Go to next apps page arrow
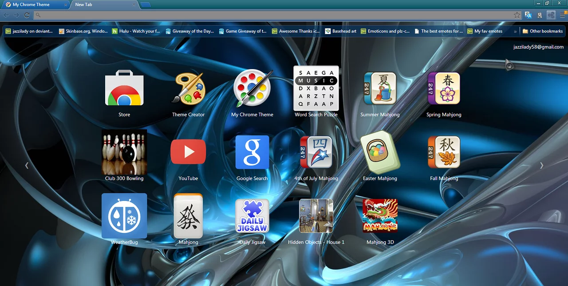Screen dimensions: 568x286 pos(541,166)
